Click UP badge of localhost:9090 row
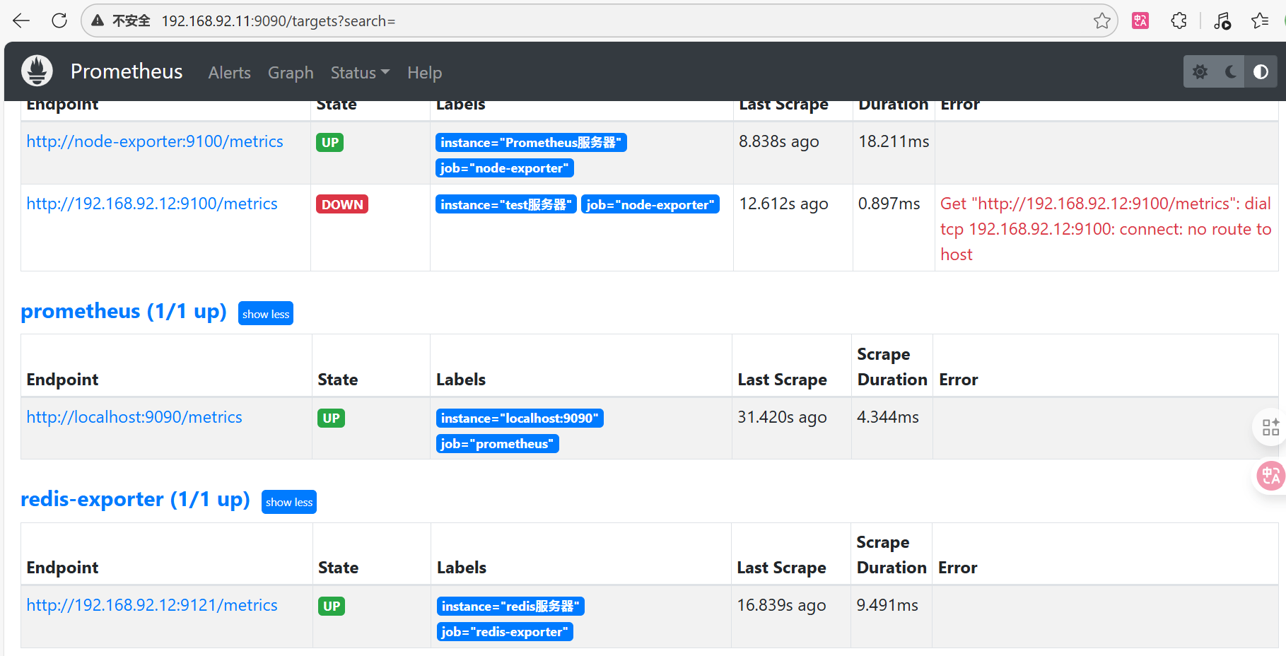The width and height of the screenshot is (1286, 656). coord(332,418)
